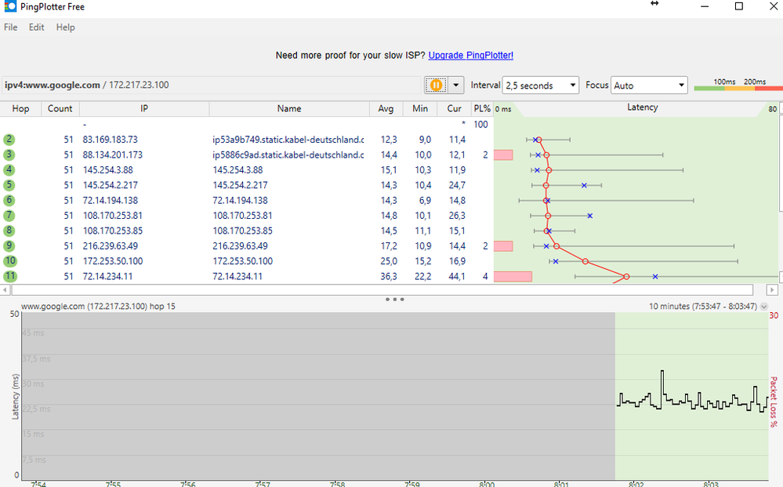
Task: Click the PL% column header
Action: (x=482, y=109)
